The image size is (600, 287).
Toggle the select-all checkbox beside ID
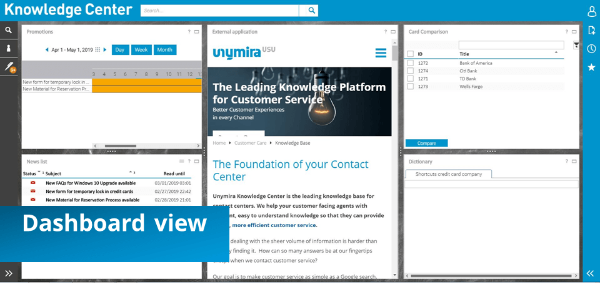(411, 54)
